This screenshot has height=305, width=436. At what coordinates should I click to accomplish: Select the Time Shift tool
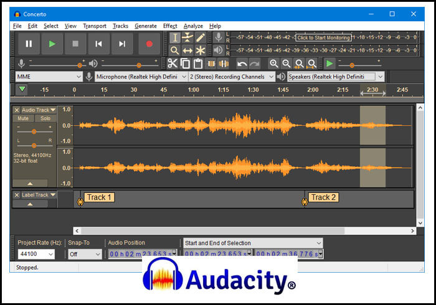(x=187, y=50)
